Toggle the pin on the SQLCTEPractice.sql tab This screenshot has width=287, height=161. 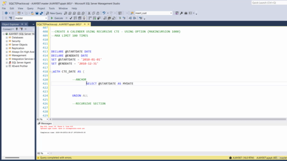[x=85, y=24]
